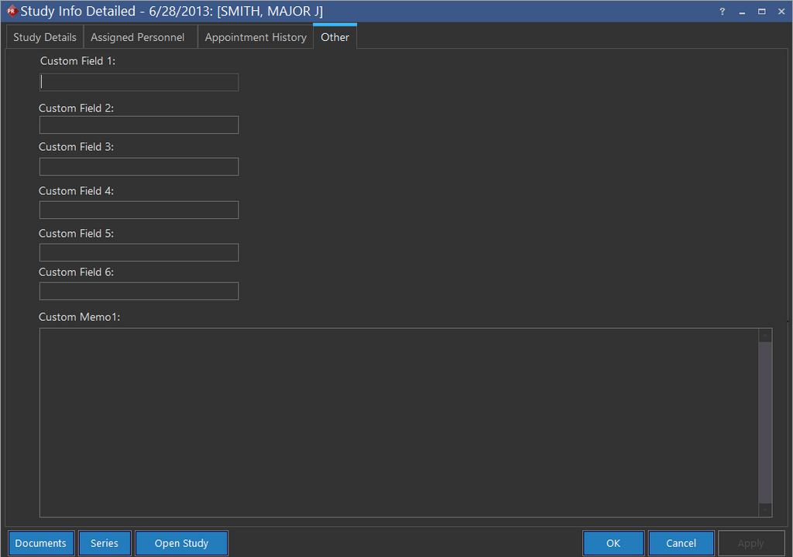Click into Custom Field 1 input
The height and width of the screenshot is (557, 793).
(139, 83)
